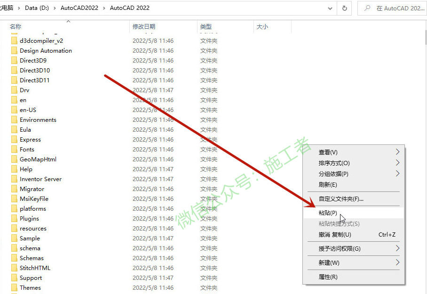Viewport: 427px width, 294px height.
Task: Expand the 分组依据(P) submenu arrow
Action: 397,173
